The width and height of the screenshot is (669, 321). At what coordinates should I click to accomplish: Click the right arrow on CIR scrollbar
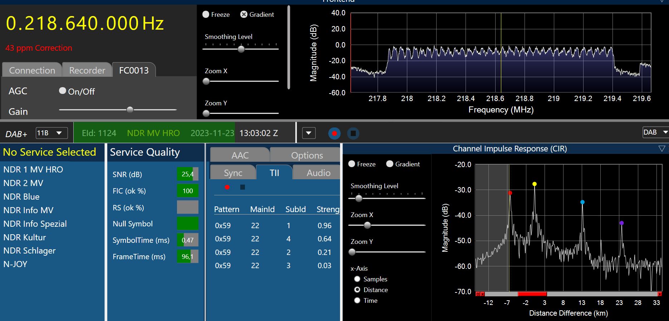click(660, 294)
